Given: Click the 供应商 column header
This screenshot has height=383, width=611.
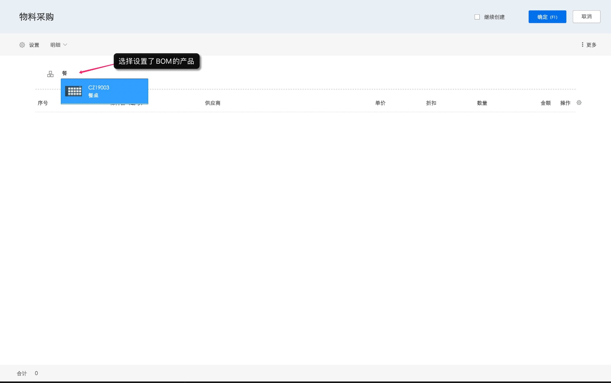Looking at the screenshot, I should pos(213,103).
